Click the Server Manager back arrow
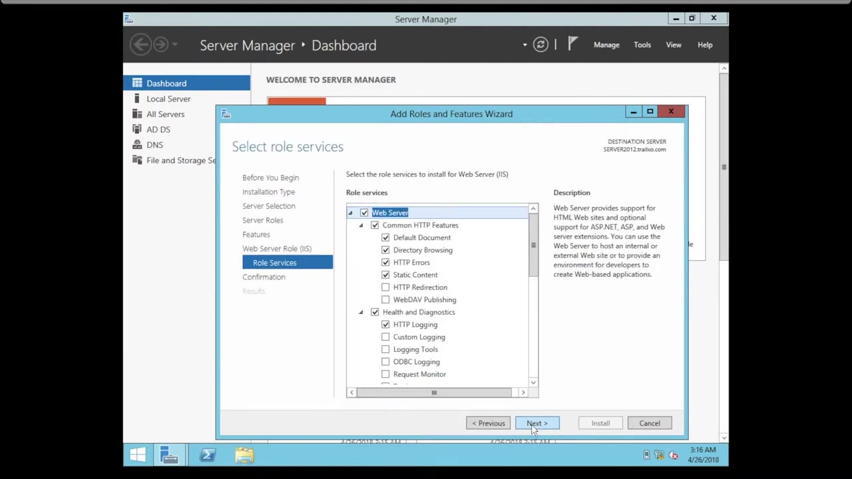The height and width of the screenshot is (479, 852). 140,45
